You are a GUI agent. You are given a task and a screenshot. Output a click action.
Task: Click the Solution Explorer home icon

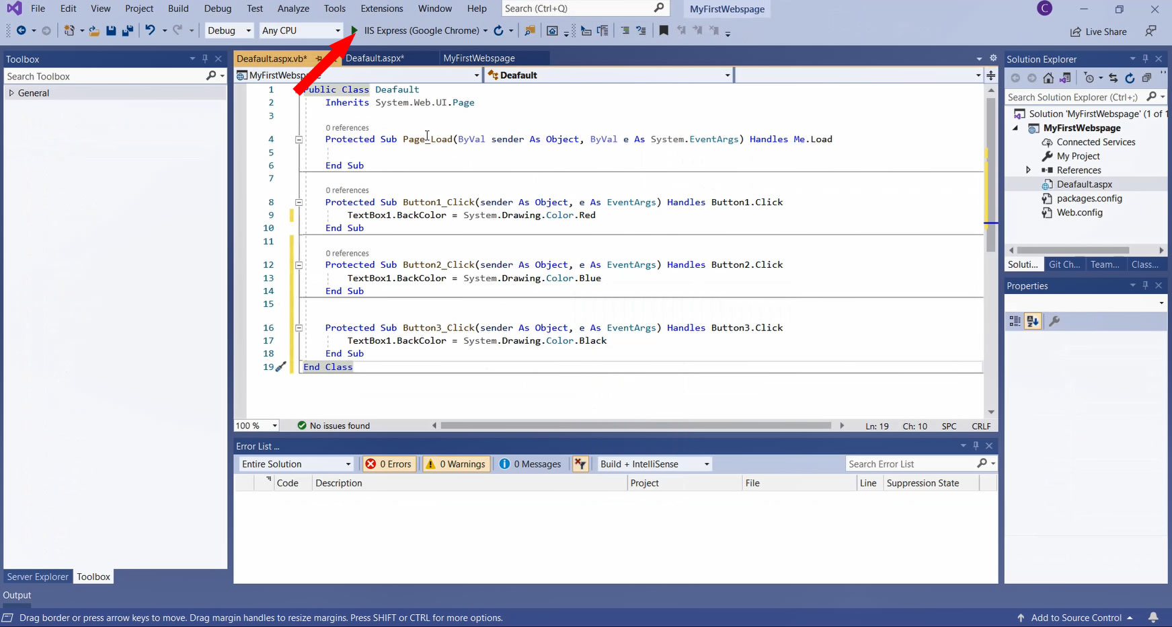pyautogui.click(x=1048, y=78)
